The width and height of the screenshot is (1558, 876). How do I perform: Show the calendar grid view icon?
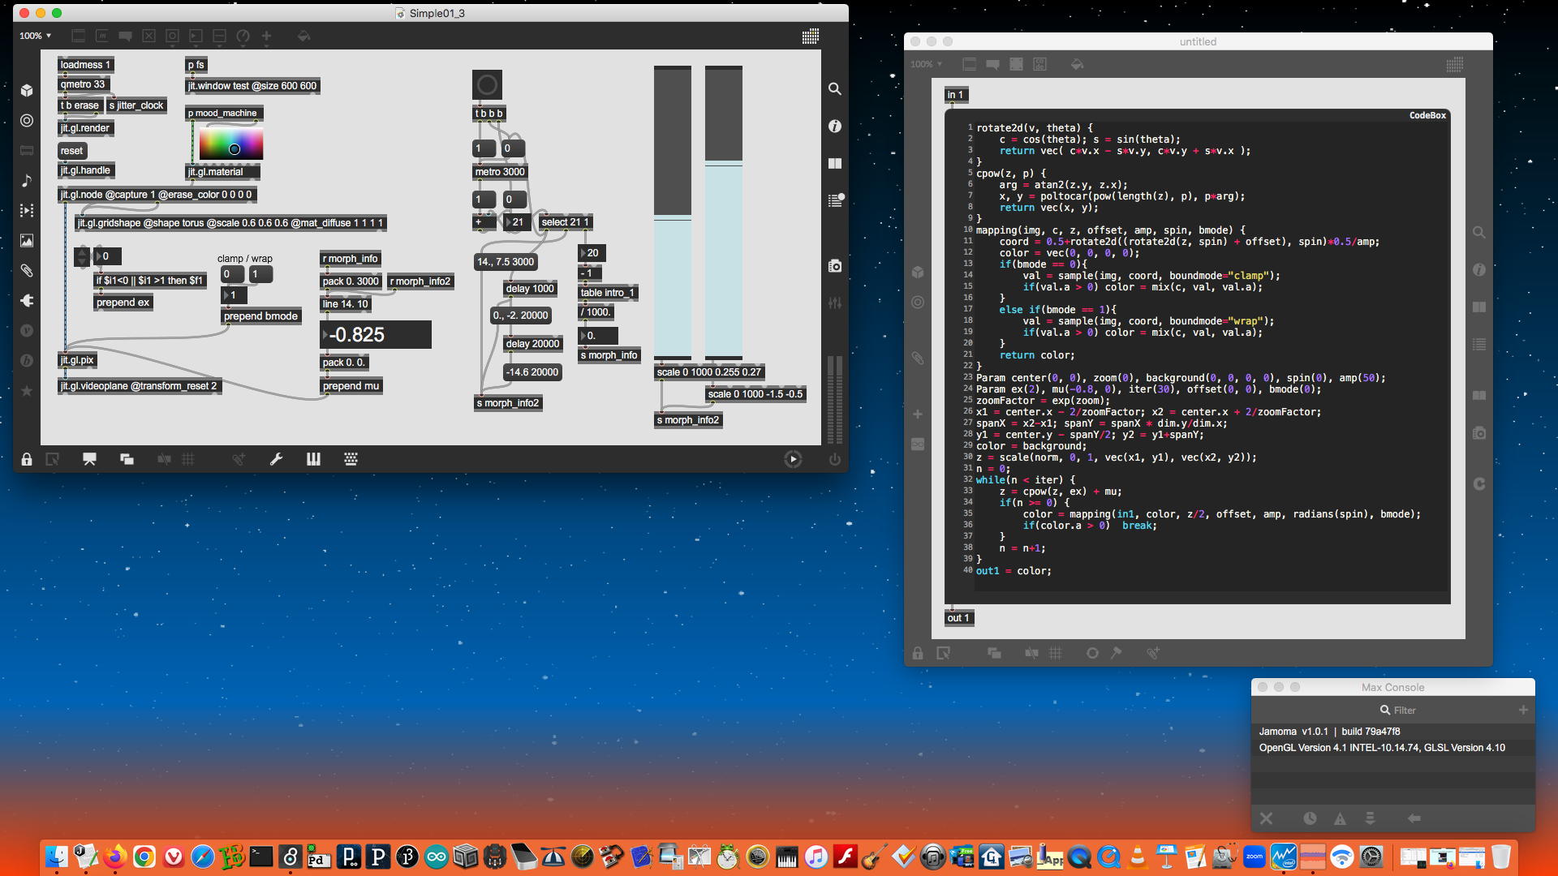point(810,36)
